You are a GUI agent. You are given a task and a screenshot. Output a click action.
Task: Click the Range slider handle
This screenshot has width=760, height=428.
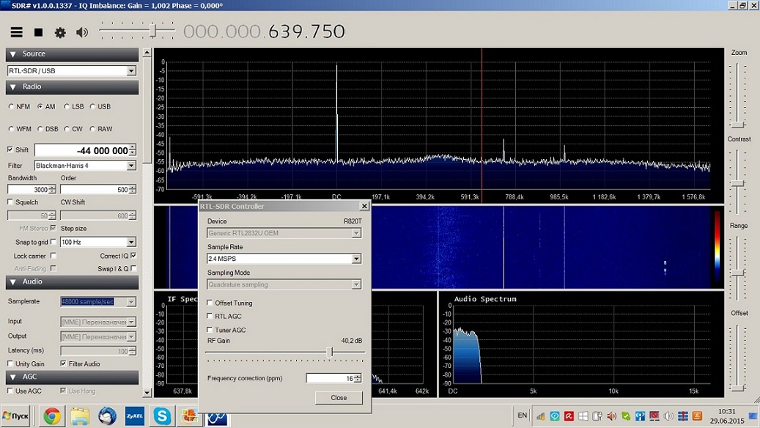pos(738,274)
